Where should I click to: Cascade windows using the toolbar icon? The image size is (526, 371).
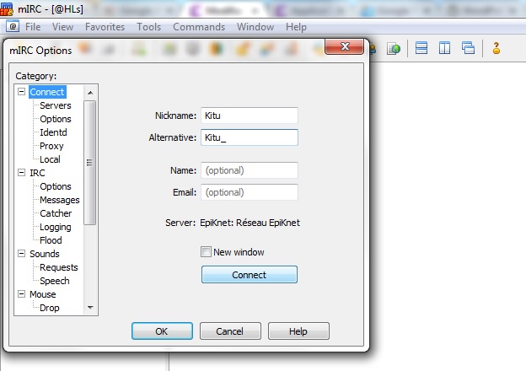(x=468, y=48)
